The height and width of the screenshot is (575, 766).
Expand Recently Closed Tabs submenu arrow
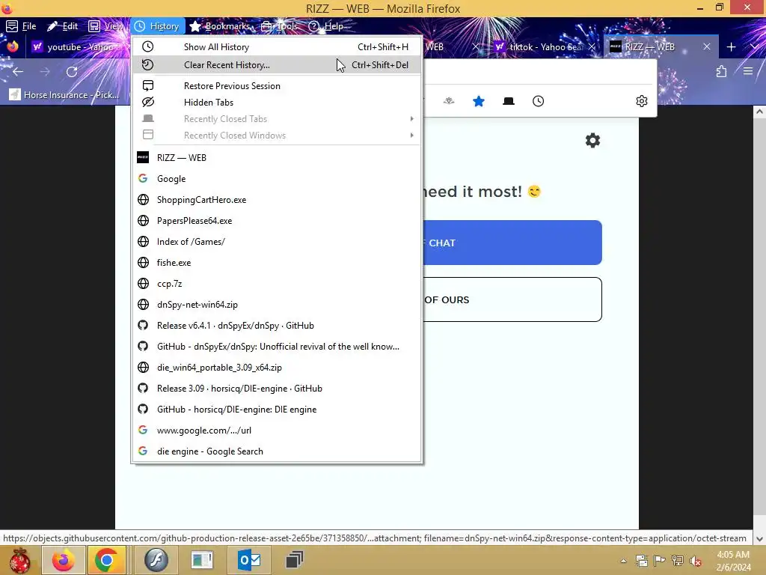click(x=412, y=119)
